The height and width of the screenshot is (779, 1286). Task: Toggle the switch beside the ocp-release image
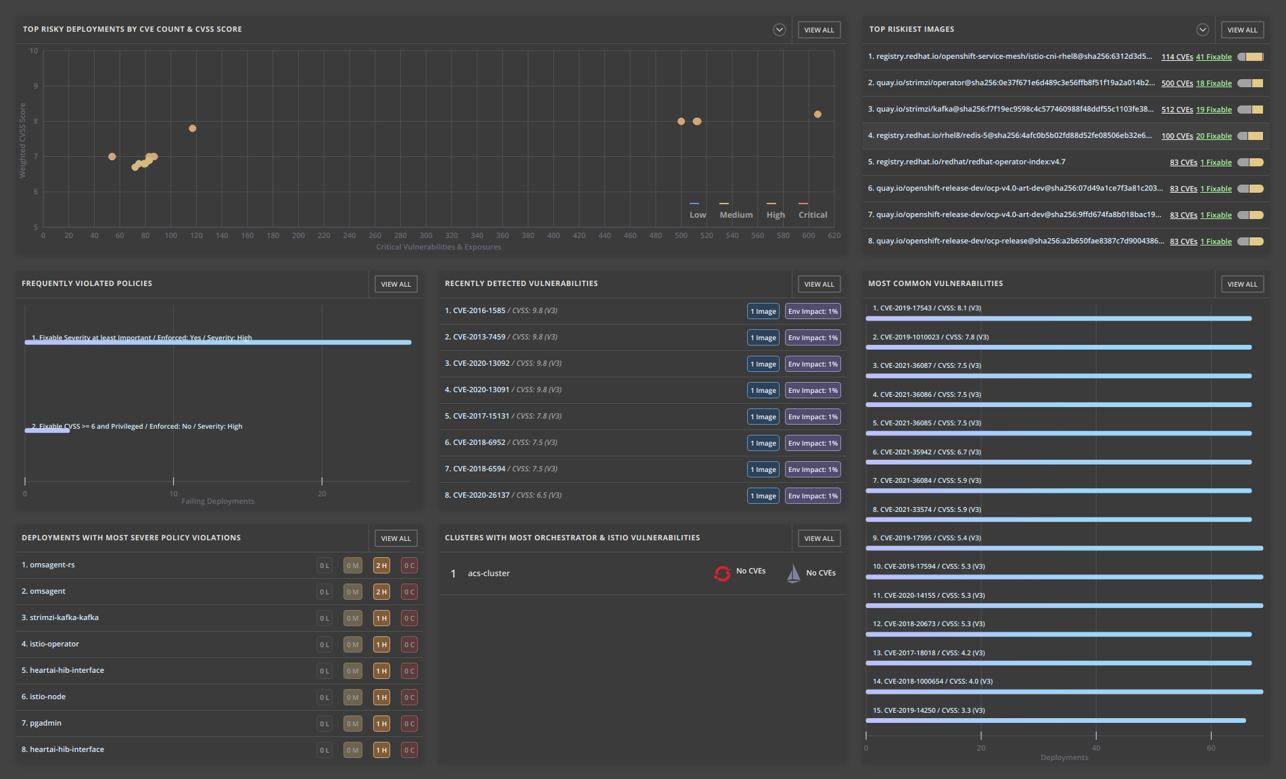tap(1252, 241)
